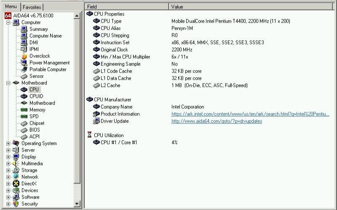Click the SPD memory module icon
Viewport: 337px width, 210px height.
(x=24, y=116)
